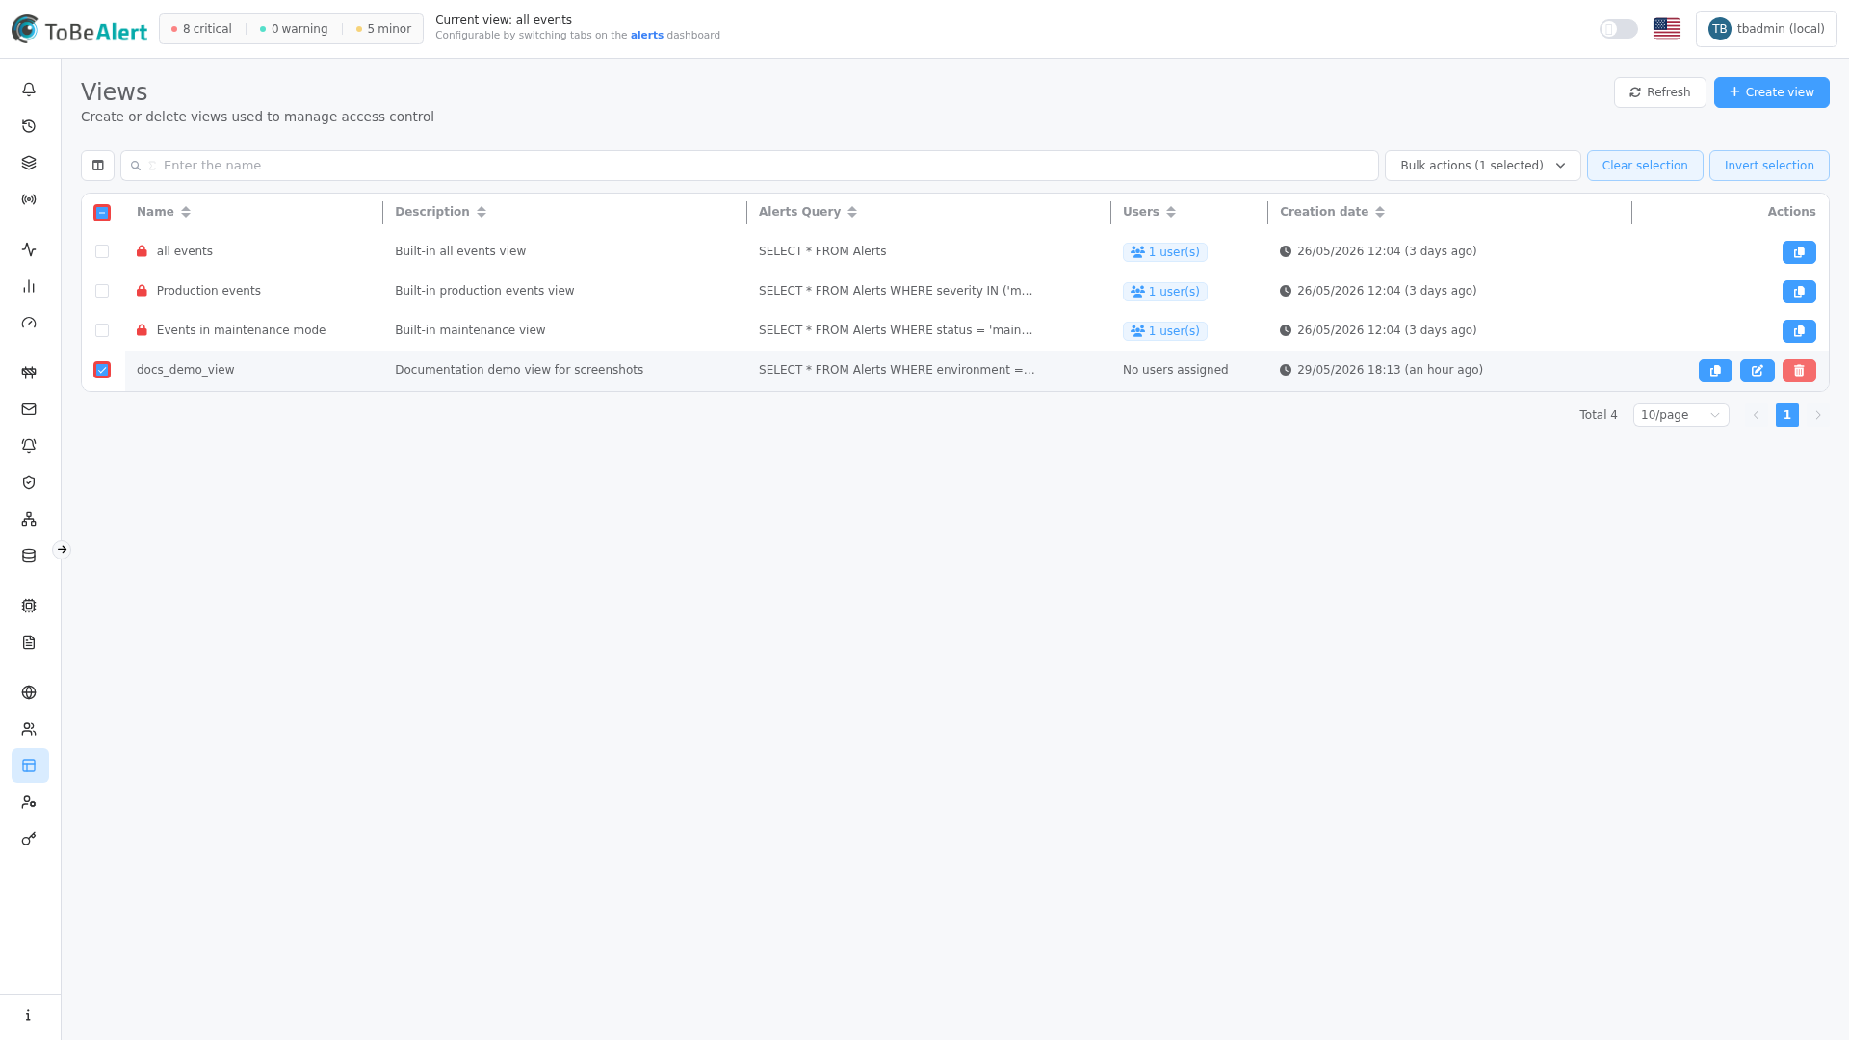Toggle the dark mode switch
This screenshot has width=1849, height=1040.
click(x=1618, y=29)
